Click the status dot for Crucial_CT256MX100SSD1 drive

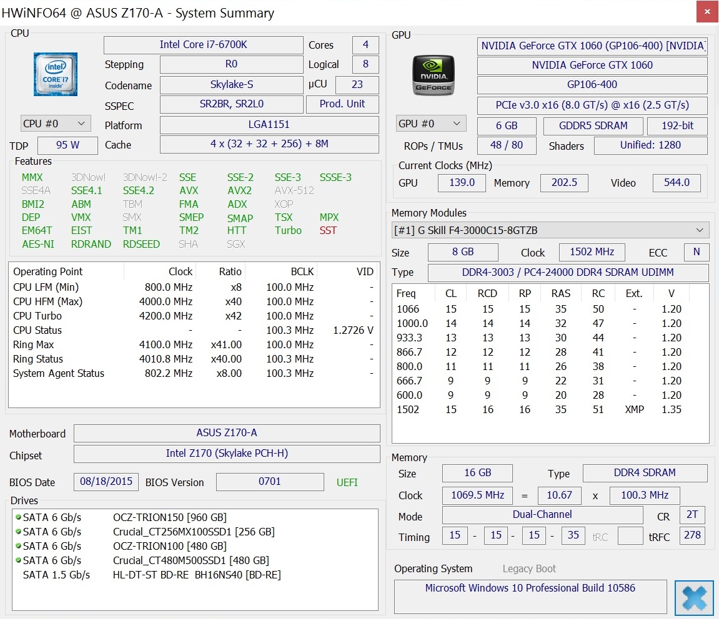tap(18, 531)
